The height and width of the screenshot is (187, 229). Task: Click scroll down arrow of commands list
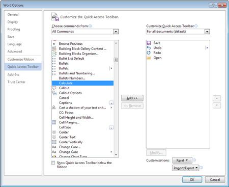pyautogui.click(x=116, y=155)
